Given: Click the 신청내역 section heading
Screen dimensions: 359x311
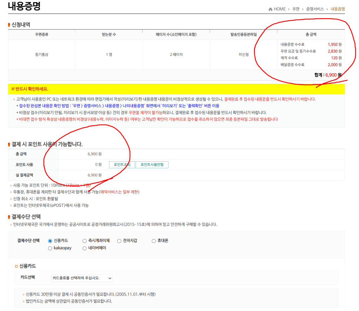Looking at the screenshot, I should [x=21, y=25].
